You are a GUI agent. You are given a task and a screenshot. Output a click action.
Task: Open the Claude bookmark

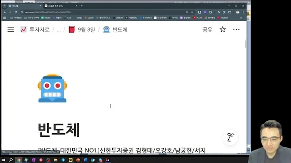click(89, 18)
